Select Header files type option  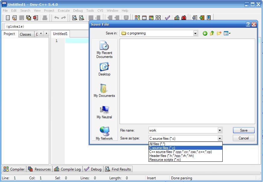(185, 156)
